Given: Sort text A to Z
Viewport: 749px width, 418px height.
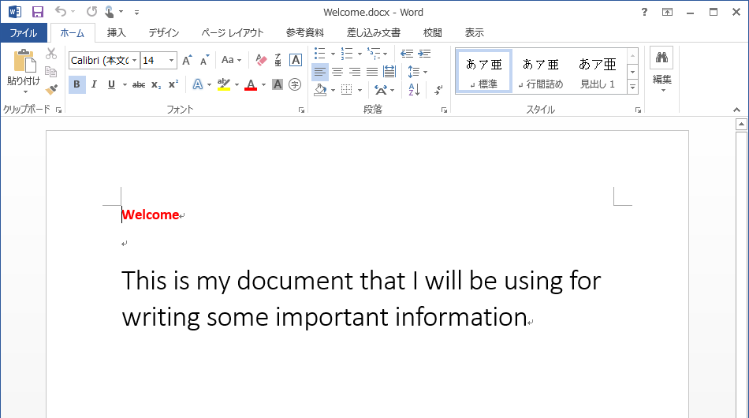Looking at the screenshot, I should coord(414,89).
